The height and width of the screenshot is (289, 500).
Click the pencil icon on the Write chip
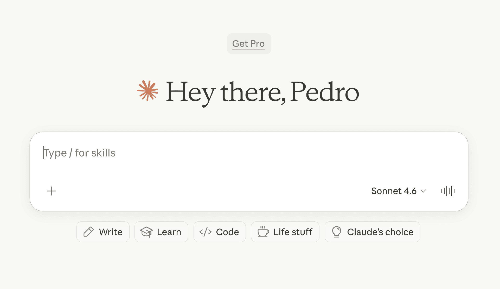88,232
